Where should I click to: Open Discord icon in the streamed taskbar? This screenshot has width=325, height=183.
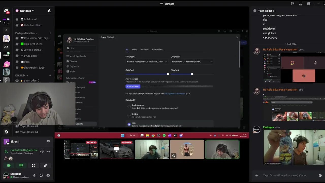[x=181, y=135]
